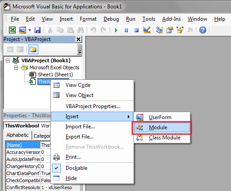Close the Project - VBAProject pane
Viewport: 231px width, 191px height.
78,39
